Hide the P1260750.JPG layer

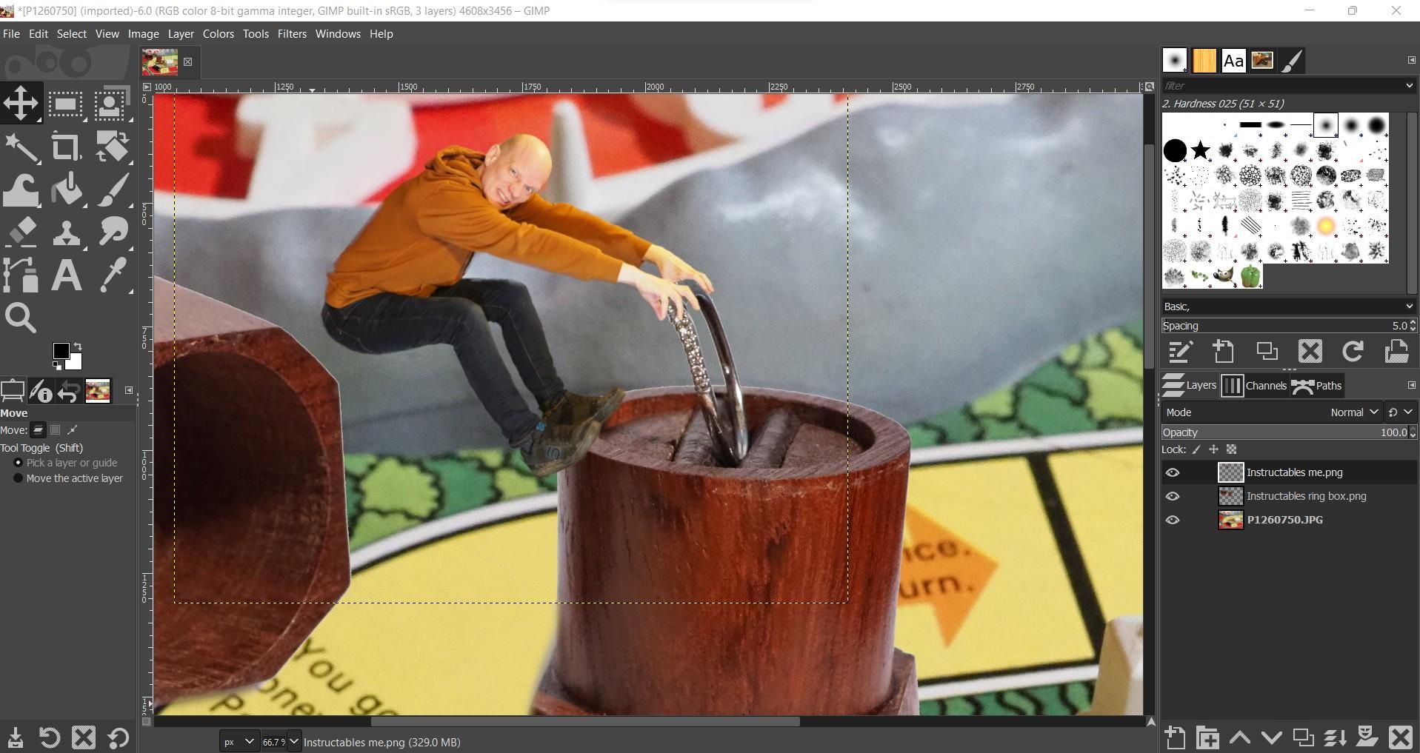click(1173, 520)
